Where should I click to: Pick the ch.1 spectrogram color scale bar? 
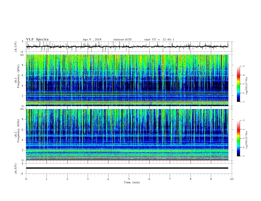pyautogui.click(x=239, y=84)
